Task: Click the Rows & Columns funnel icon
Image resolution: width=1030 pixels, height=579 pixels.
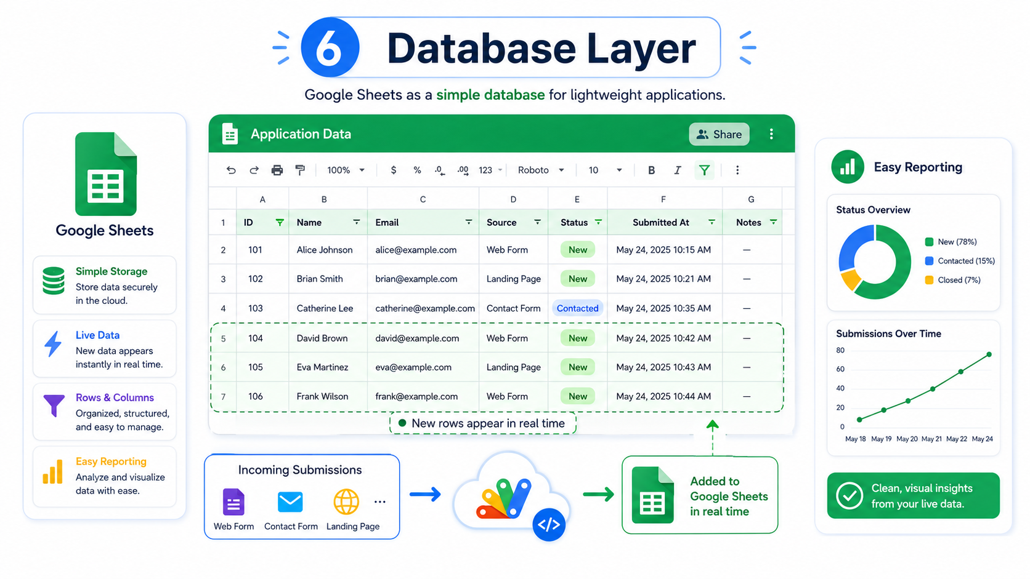Action: (54, 405)
